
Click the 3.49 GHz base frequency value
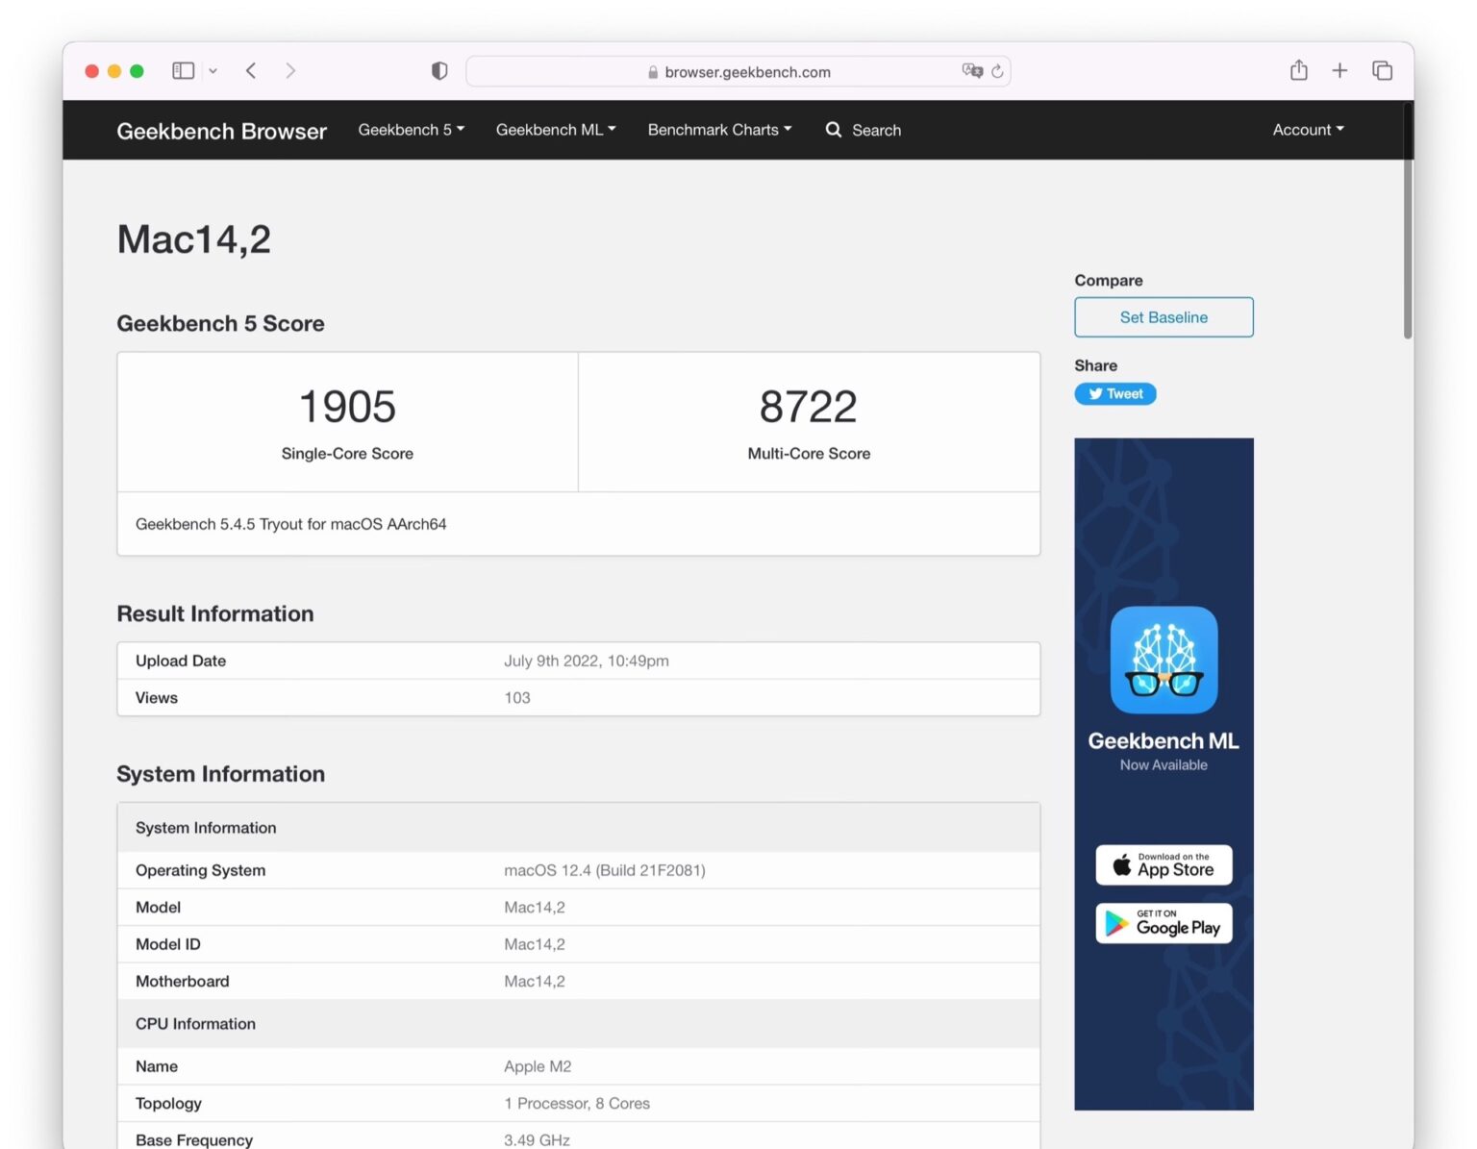(x=537, y=1139)
